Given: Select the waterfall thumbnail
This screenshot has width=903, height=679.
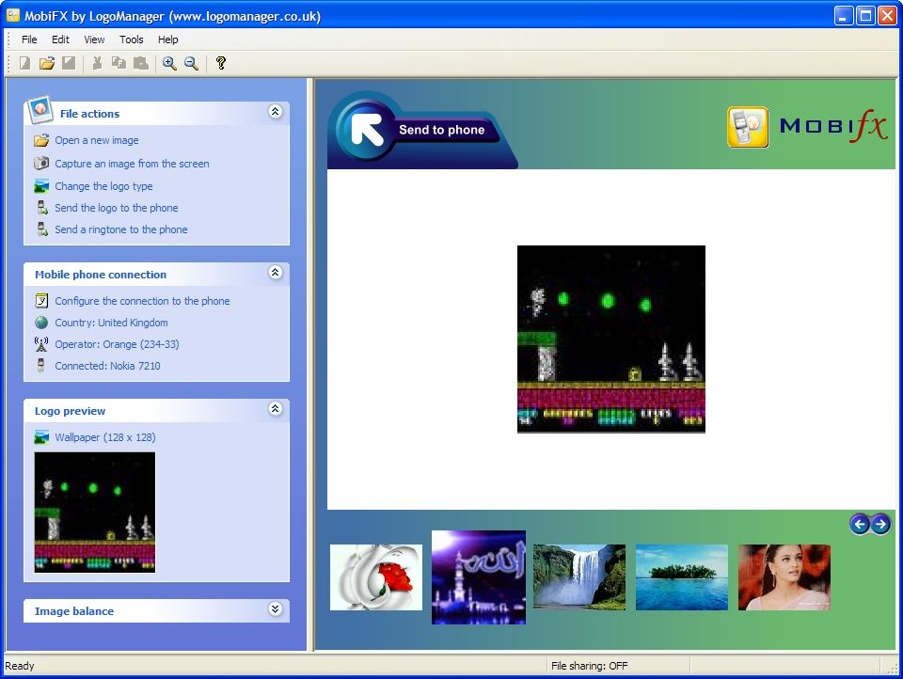Looking at the screenshot, I should 579,577.
